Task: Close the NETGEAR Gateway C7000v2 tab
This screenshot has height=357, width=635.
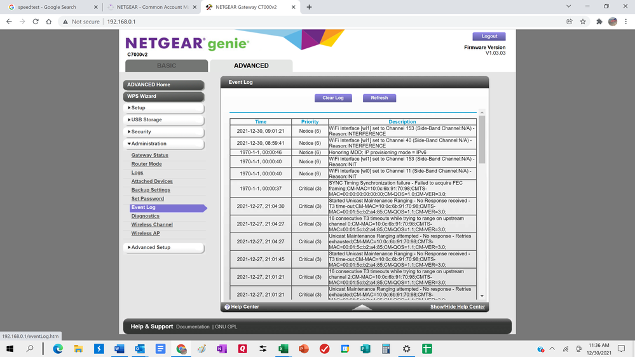Action: [x=294, y=7]
